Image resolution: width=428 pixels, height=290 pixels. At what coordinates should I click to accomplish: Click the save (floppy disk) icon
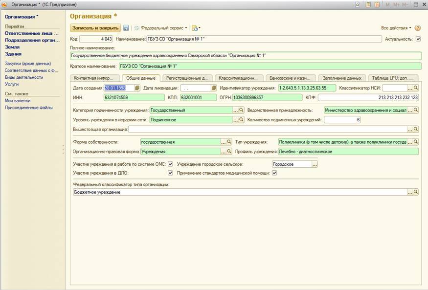(x=126, y=28)
